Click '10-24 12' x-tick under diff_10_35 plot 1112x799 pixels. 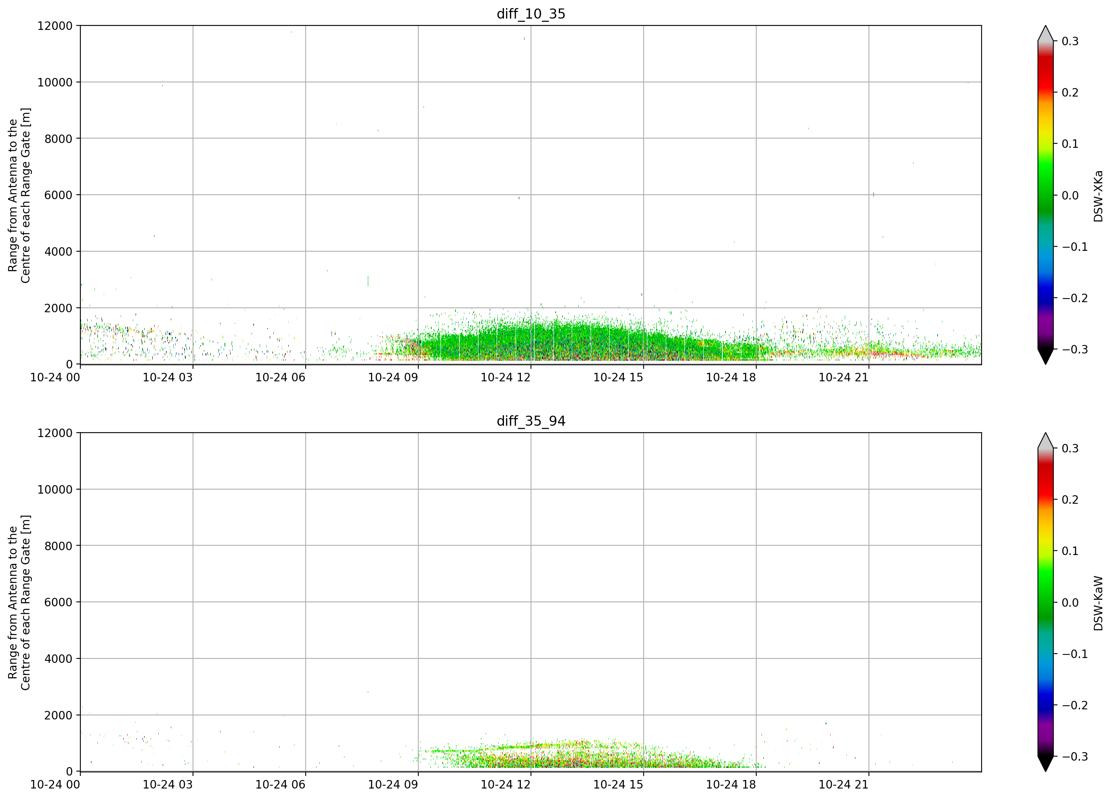506,377
